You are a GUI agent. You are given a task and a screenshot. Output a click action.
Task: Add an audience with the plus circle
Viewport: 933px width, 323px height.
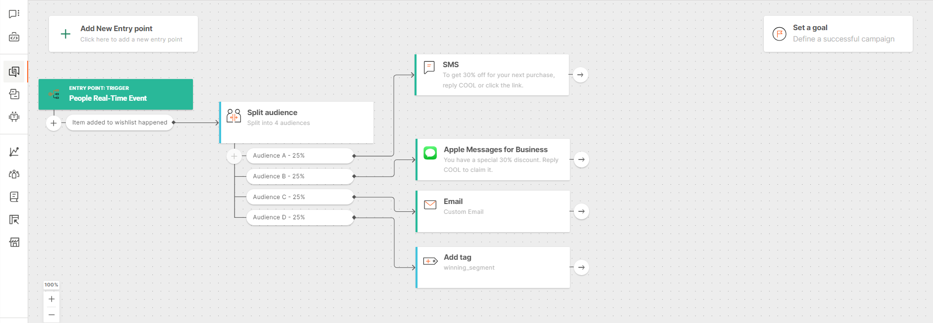pos(234,156)
